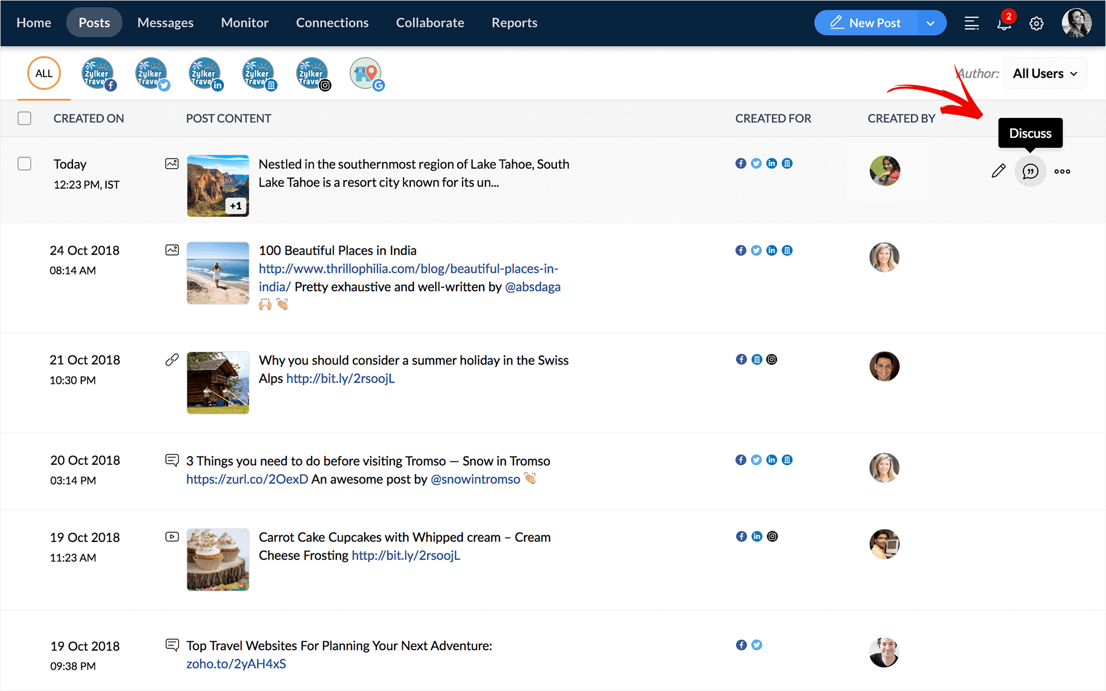This screenshot has width=1106, height=691.
Task: Switch to the Messages tab
Action: pyautogui.click(x=165, y=23)
